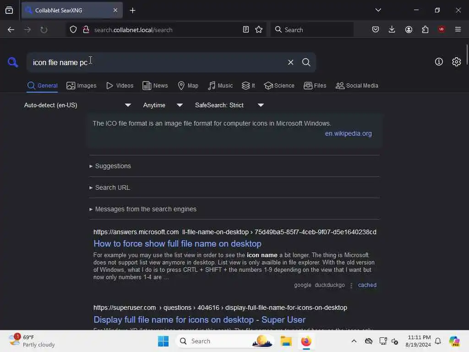This screenshot has height=352, width=469.
Task: Click the Firefox taskbar icon
Action: [x=306, y=341]
